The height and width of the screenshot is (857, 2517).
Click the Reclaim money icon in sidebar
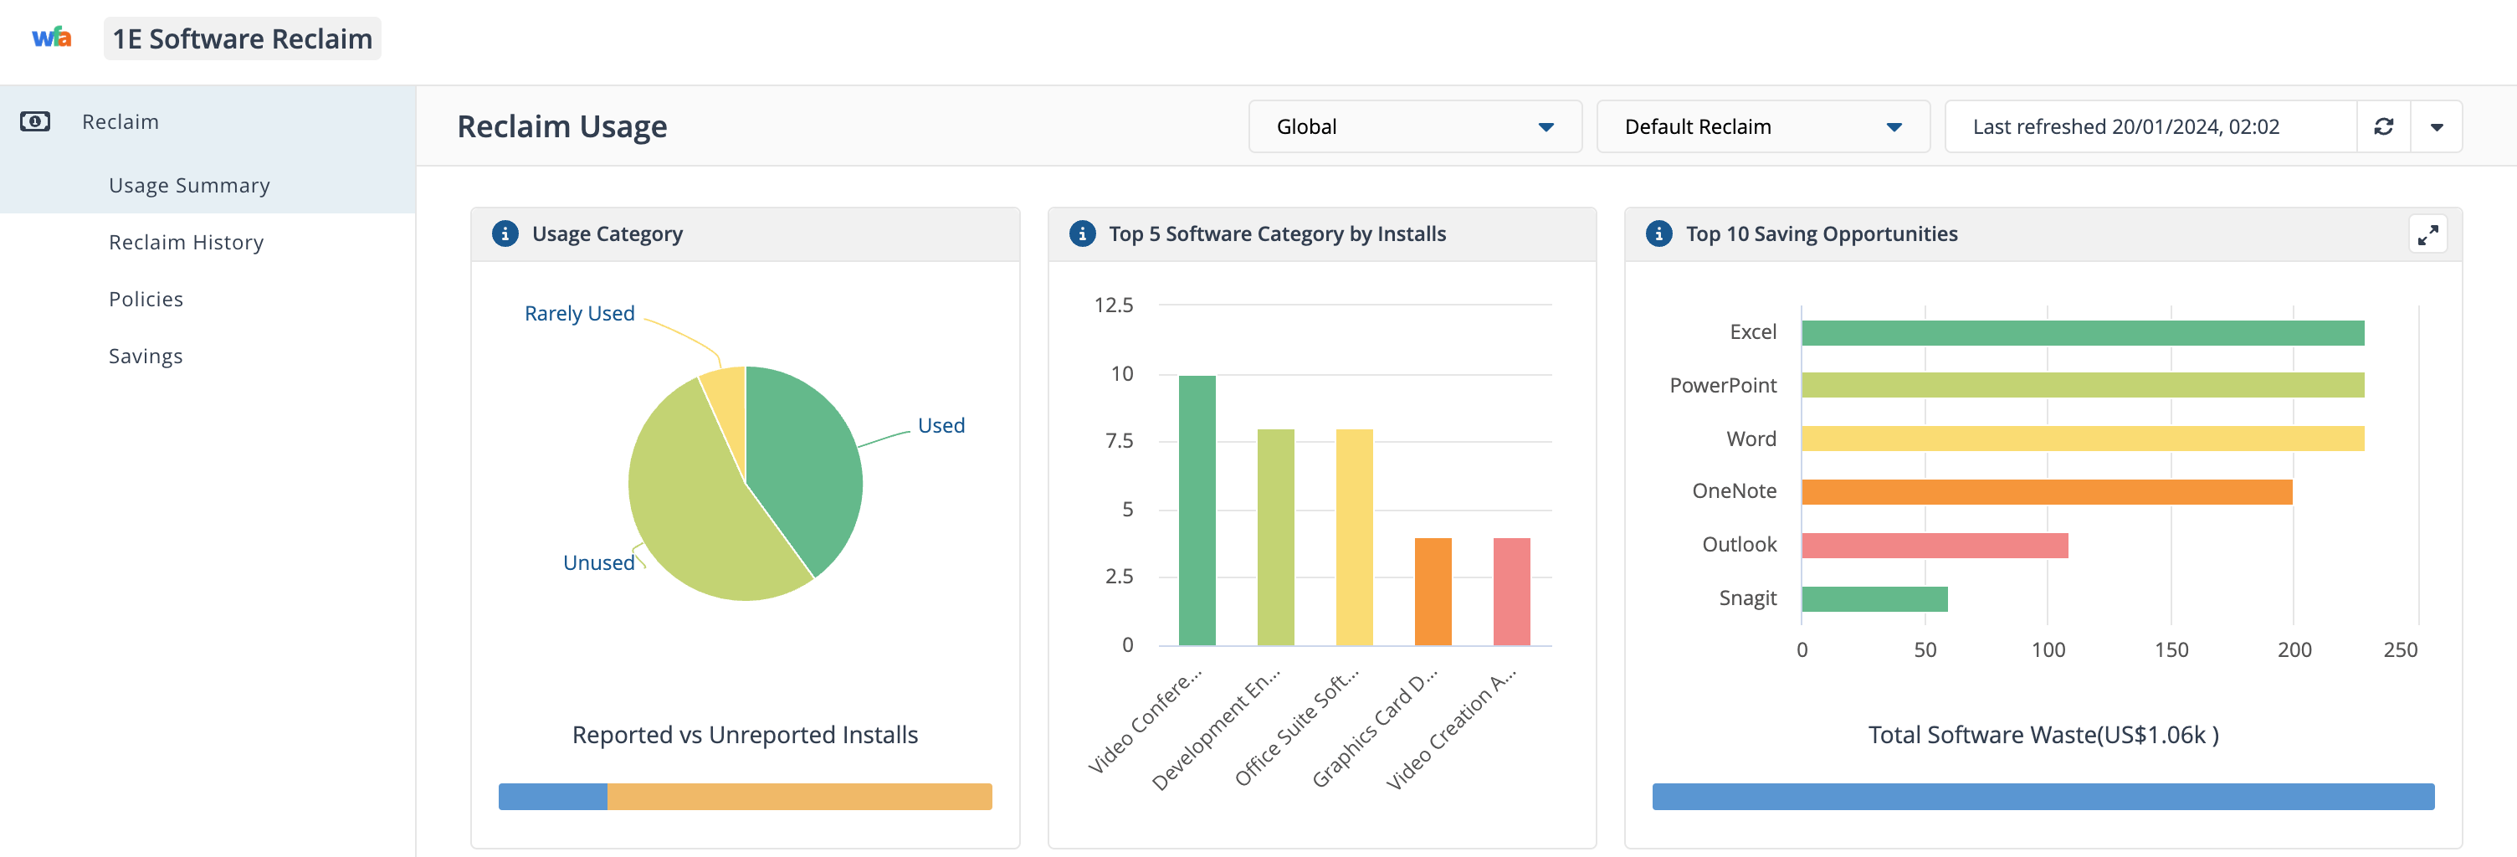click(x=35, y=121)
